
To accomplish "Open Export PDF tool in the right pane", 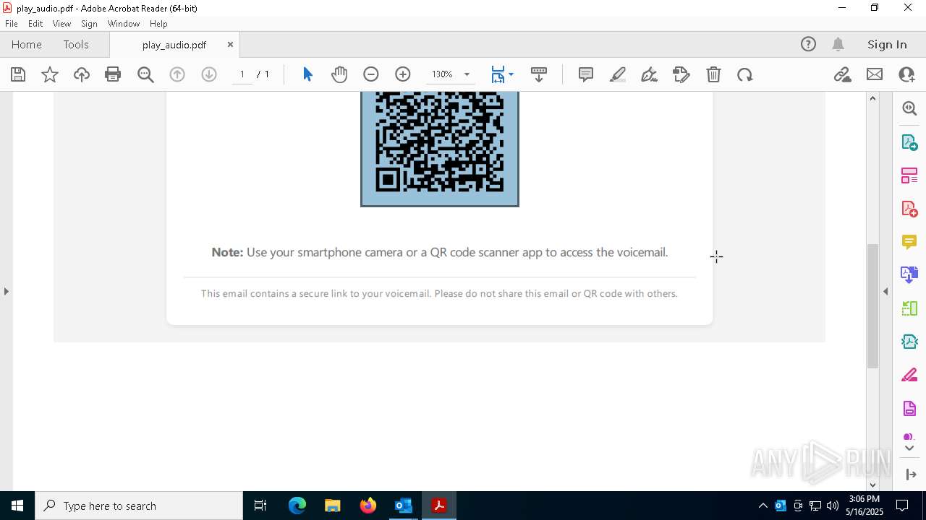I will point(909,142).
